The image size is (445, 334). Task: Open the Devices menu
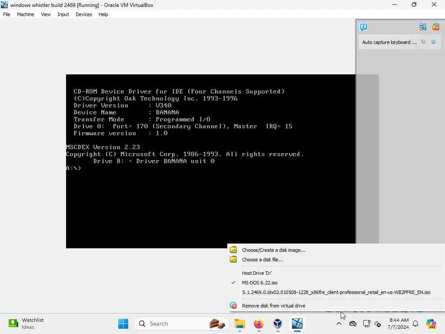[84, 14]
